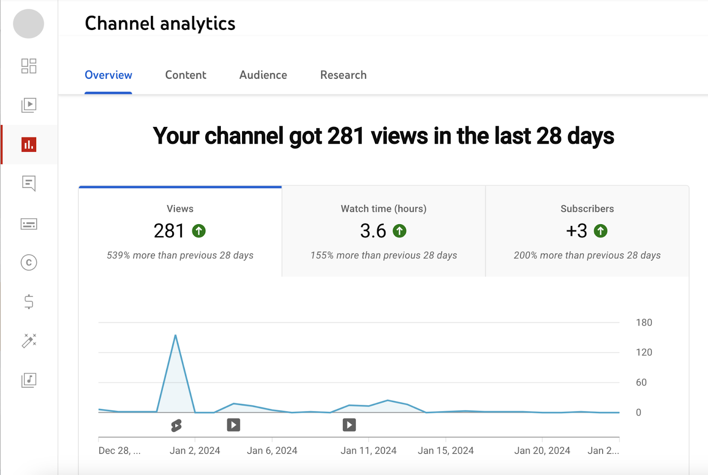
Task: Switch to the Research tab
Action: 343,75
